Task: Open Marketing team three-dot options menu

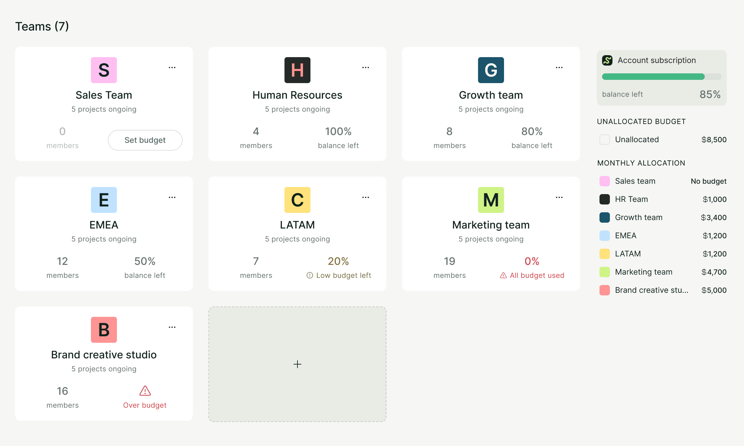Action: pyautogui.click(x=559, y=197)
